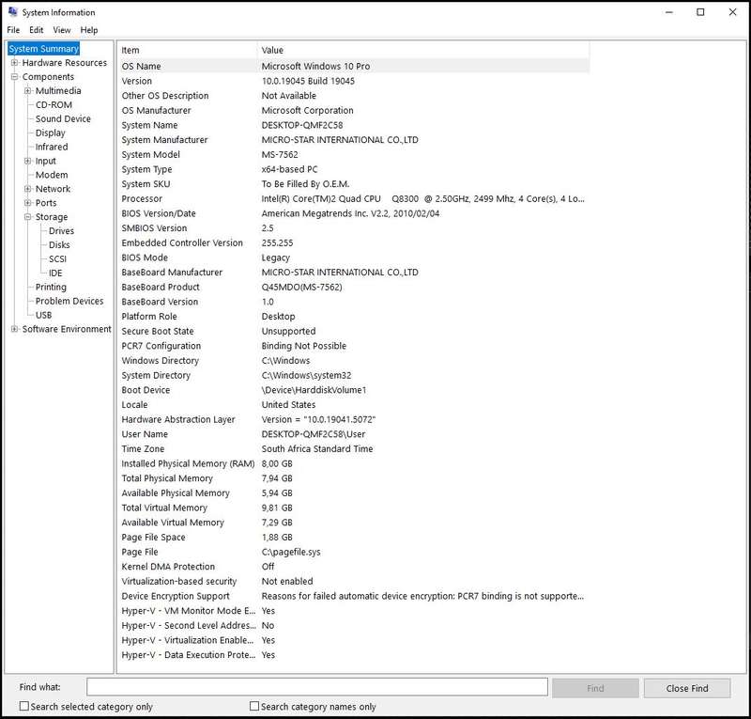This screenshot has width=751, height=719.
Task: Select the Kernel DMA Protection row
Action: [354, 567]
